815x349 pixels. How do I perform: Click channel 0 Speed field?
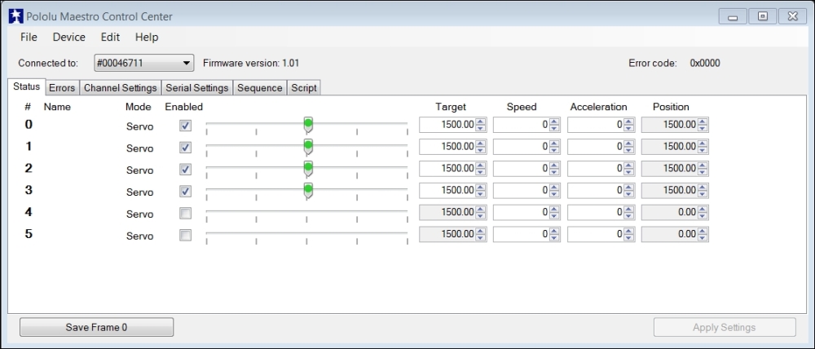[x=526, y=125]
